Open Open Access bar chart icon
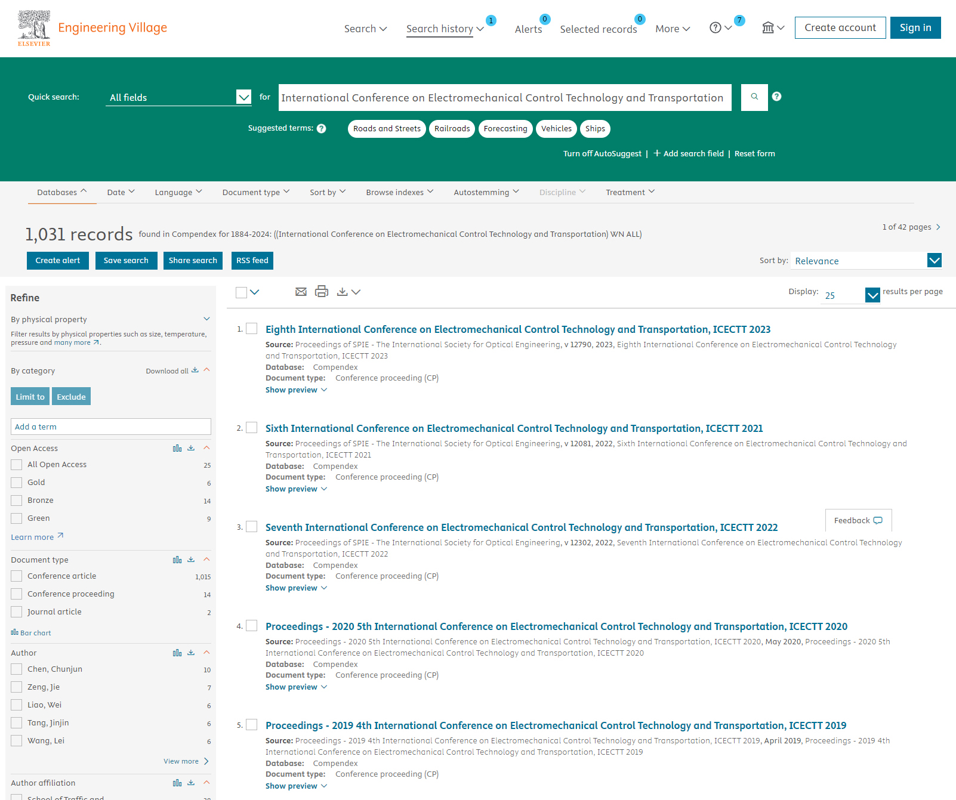 pyautogui.click(x=177, y=448)
